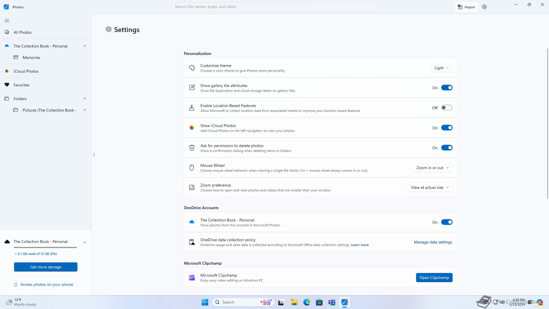Screen dimensions: 549x309
Task: Click Learn more link
Action: pos(360,245)
